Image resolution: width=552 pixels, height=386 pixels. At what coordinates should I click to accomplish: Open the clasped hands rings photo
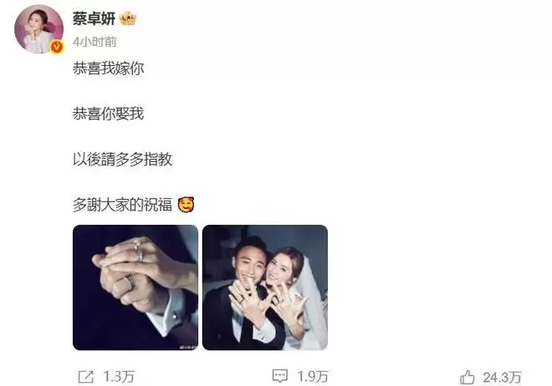[x=135, y=287]
